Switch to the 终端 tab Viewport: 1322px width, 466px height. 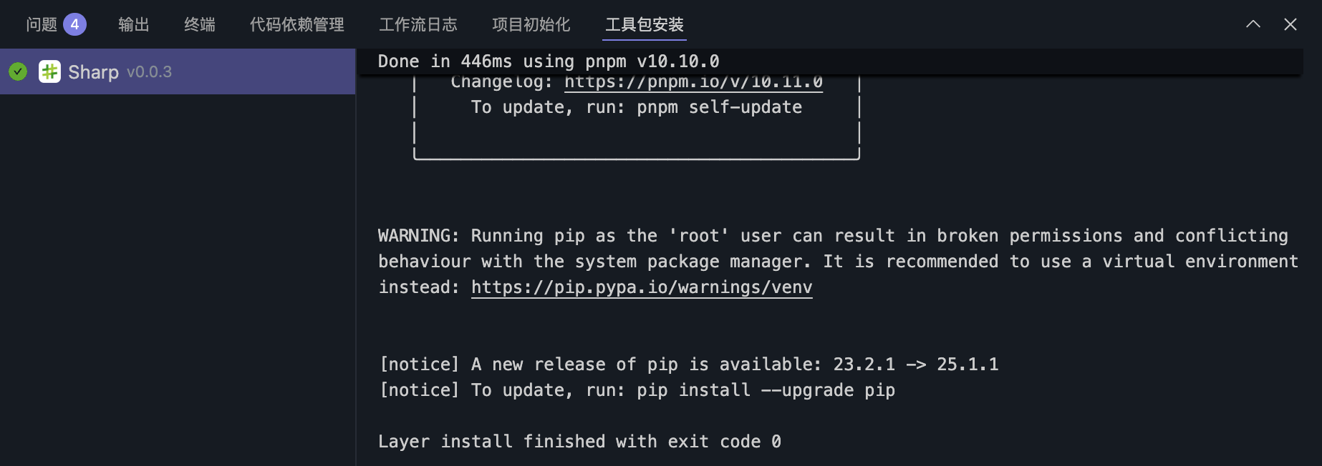[x=200, y=25]
